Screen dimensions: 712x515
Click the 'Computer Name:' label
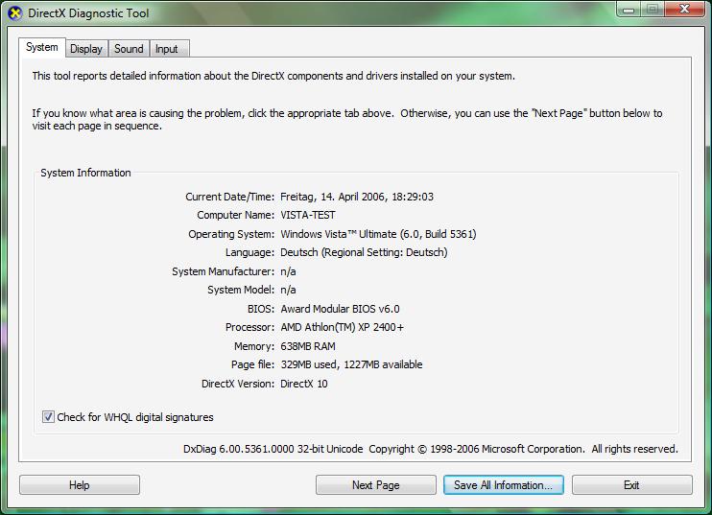(236, 215)
